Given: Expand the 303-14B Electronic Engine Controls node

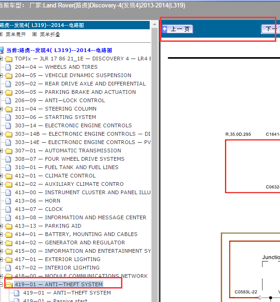Looking at the screenshot, I should click(x=1, y=134).
